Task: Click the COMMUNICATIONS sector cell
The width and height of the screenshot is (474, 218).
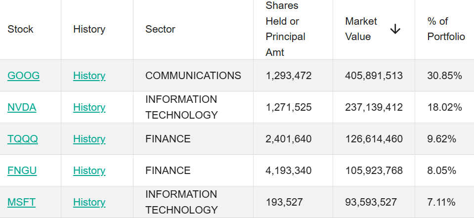Action: click(193, 76)
